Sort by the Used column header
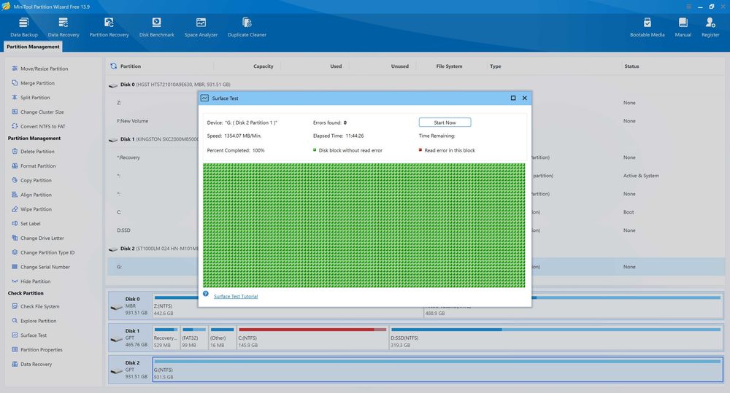This screenshot has height=393, width=730. (x=336, y=66)
